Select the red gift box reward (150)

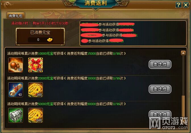36,65
